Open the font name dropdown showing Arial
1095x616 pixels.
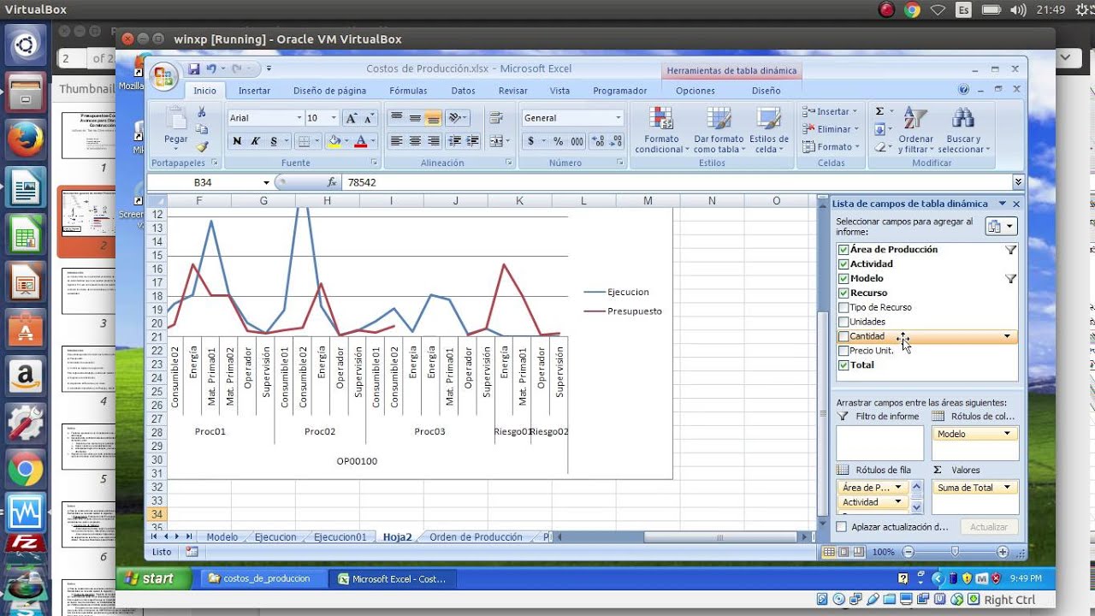(299, 118)
